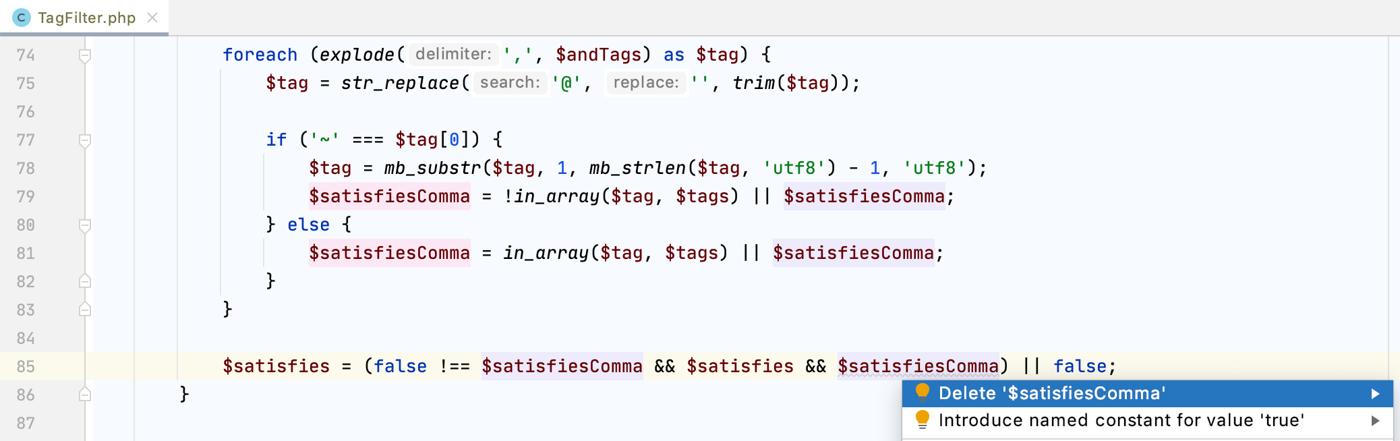The height and width of the screenshot is (441, 1400).
Task: Collapse the else block at line 80
Action: pos(85,225)
